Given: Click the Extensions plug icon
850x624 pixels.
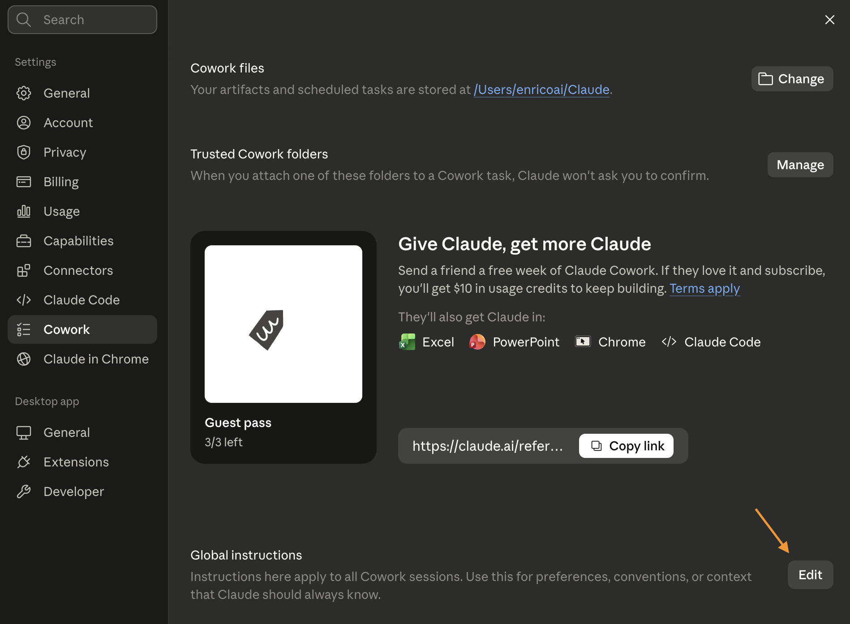Looking at the screenshot, I should tap(24, 462).
